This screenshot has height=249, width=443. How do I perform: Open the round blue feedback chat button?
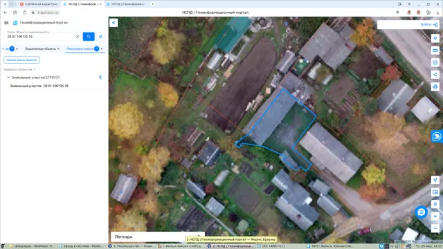pos(422,212)
